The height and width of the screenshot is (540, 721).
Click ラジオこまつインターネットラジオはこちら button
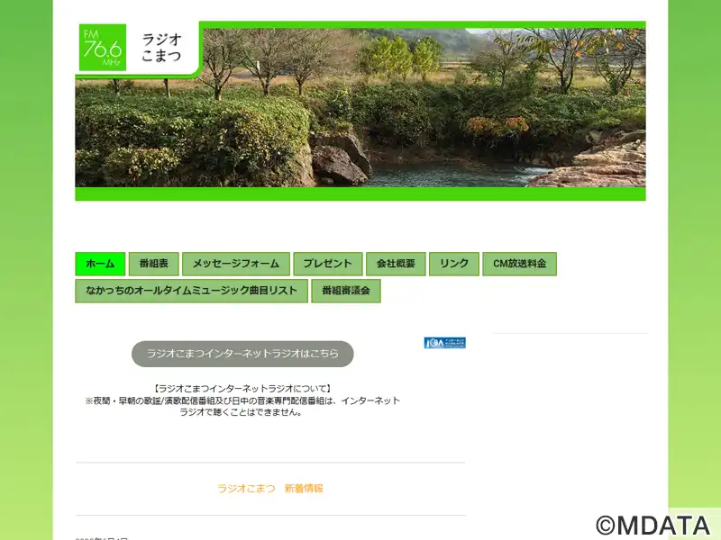[242, 354]
